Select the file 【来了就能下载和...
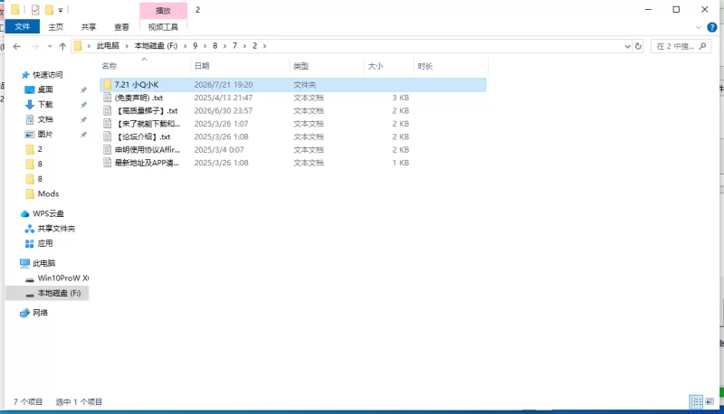Viewport: 724px width, 414px height. [x=292, y=124]
